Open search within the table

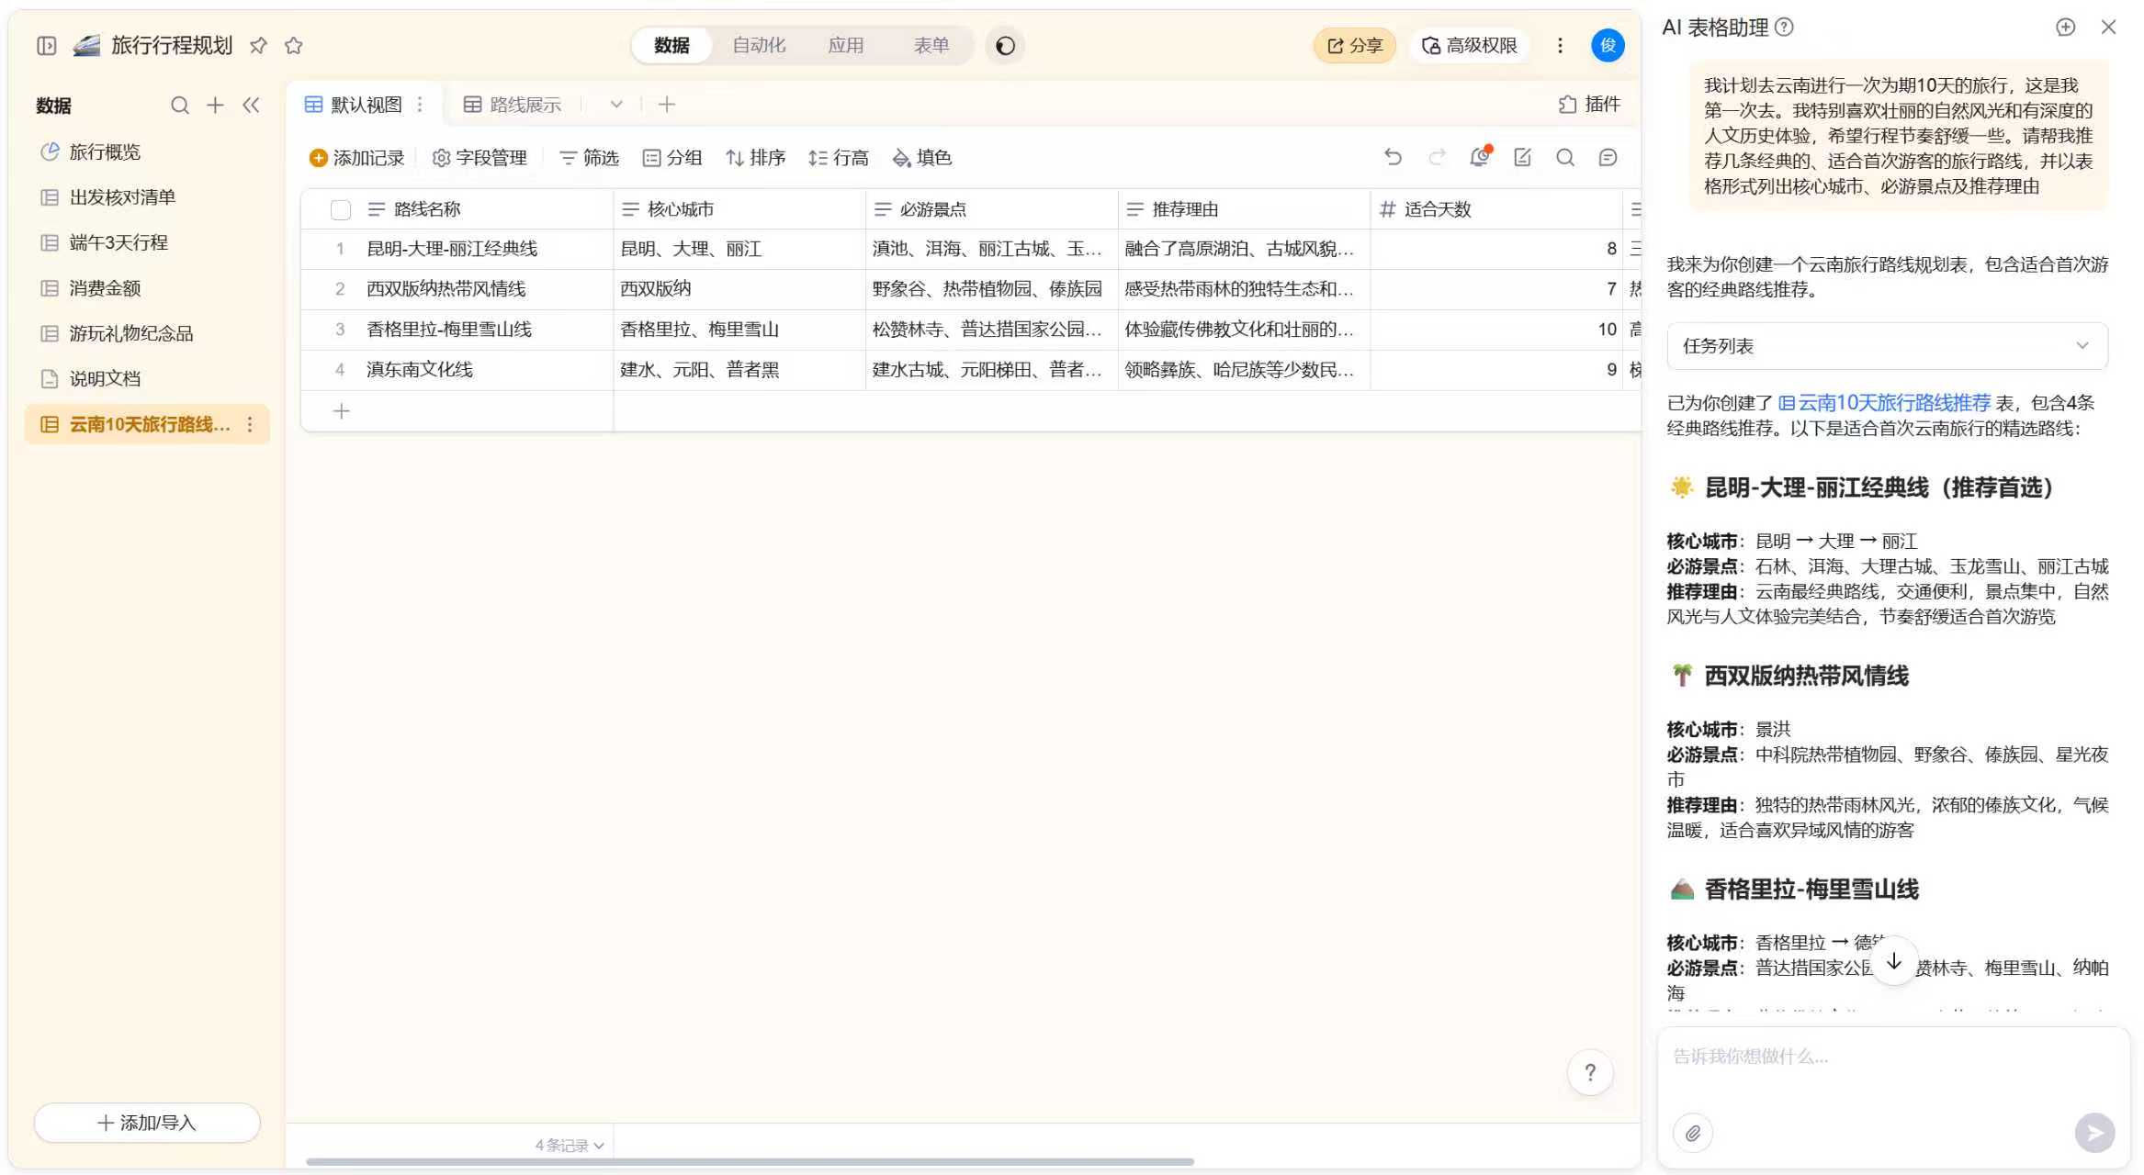tap(1565, 157)
